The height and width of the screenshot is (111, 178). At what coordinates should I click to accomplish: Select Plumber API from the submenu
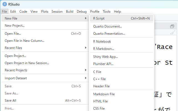pyautogui.click(x=103, y=64)
